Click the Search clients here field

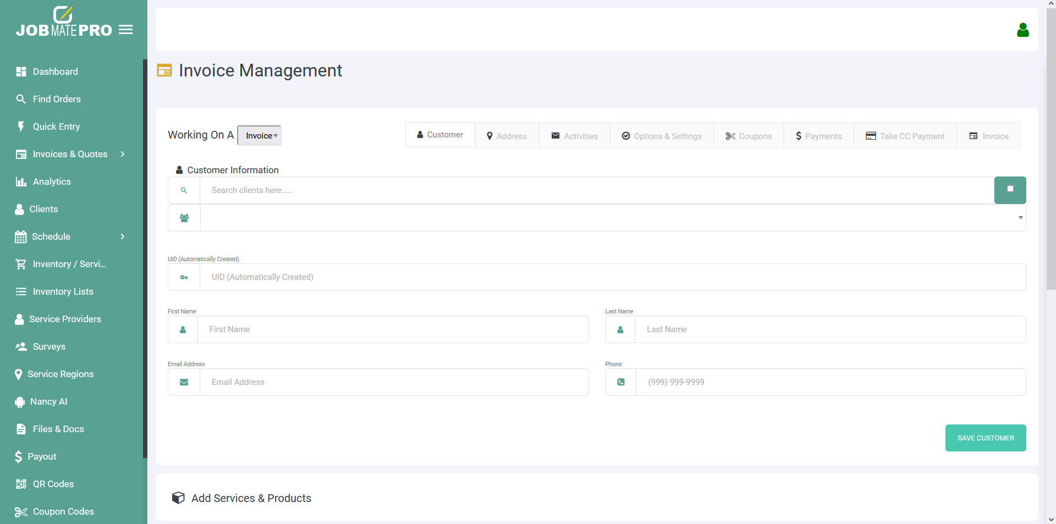[596, 190]
